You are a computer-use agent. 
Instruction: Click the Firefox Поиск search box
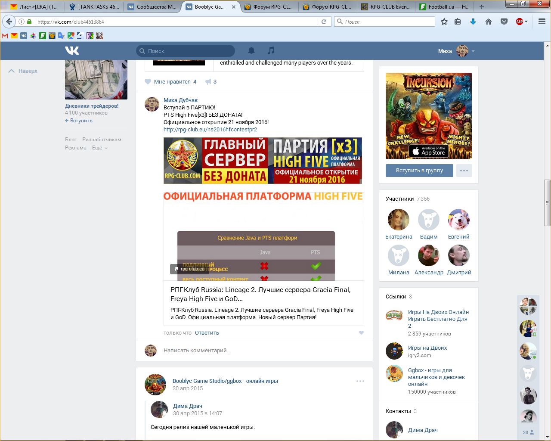coord(385,22)
